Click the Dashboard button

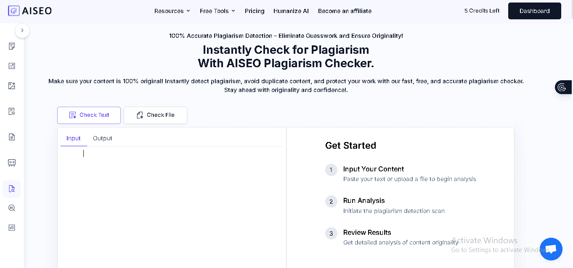click(534, 11)
